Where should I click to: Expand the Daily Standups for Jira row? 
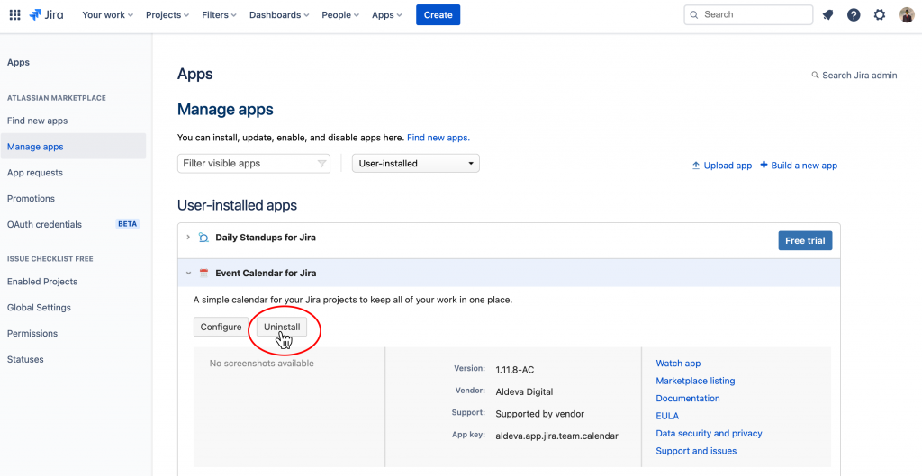click(x=188, y=238)
